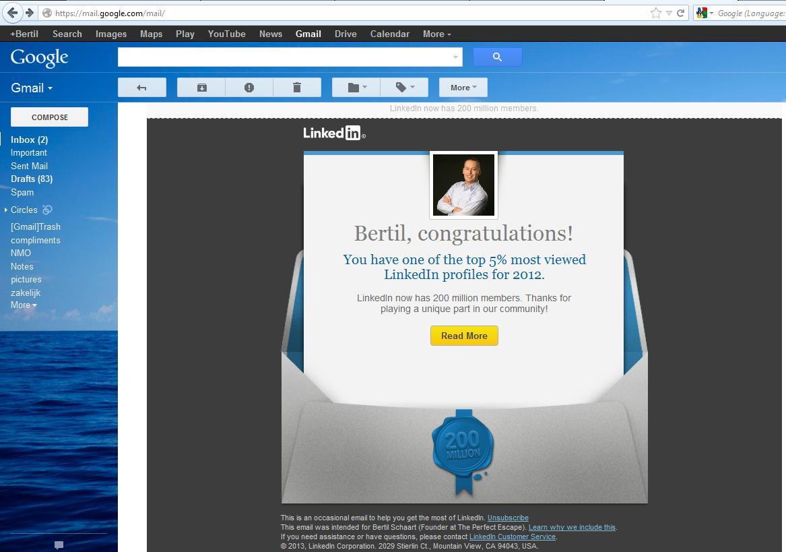The image size is (786, 552).
Task: Open the Spam folder
Action: [x=22, y=192]
